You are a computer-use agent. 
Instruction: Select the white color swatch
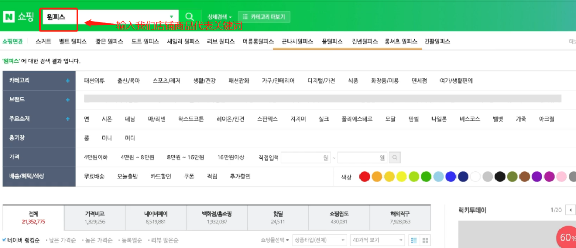pyautogui.click(x=475, y=177)
